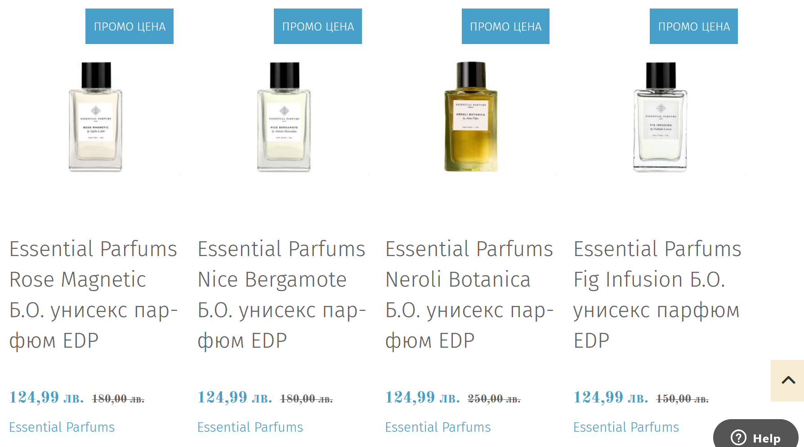Image resolution: width=804 pixels, height=447 pixels.
Task: Click the crossed-out 150,00 лв. Fig Infusion price
Action: tap(682, 398)
